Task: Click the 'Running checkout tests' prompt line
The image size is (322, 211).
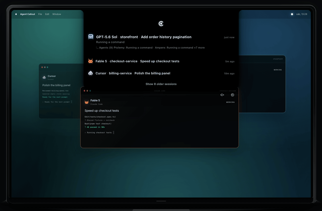Action: tap(99, 132)
